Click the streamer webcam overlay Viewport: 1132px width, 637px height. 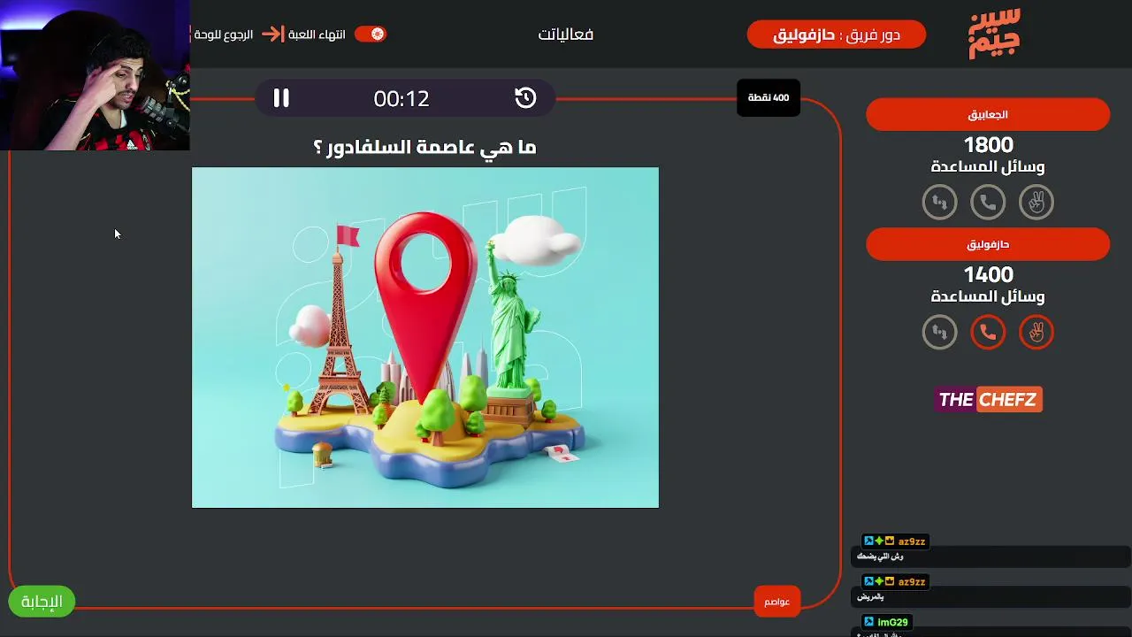point(95,75)
